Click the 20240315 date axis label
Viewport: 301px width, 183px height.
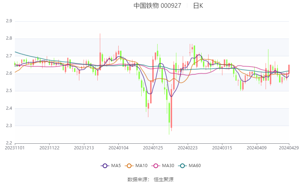pyautogui.click(x=222, y=148)
